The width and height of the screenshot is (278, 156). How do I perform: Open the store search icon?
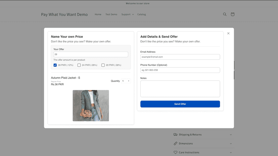click(x=225, y=14)
